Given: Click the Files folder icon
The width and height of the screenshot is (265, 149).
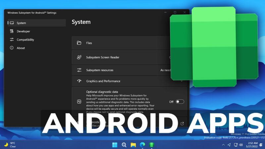Looking at the screenshot, I should [79, 43].
